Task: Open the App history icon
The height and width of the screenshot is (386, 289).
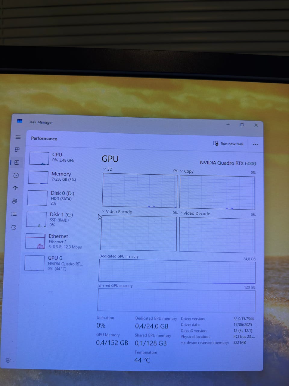Action: point(16,175)
